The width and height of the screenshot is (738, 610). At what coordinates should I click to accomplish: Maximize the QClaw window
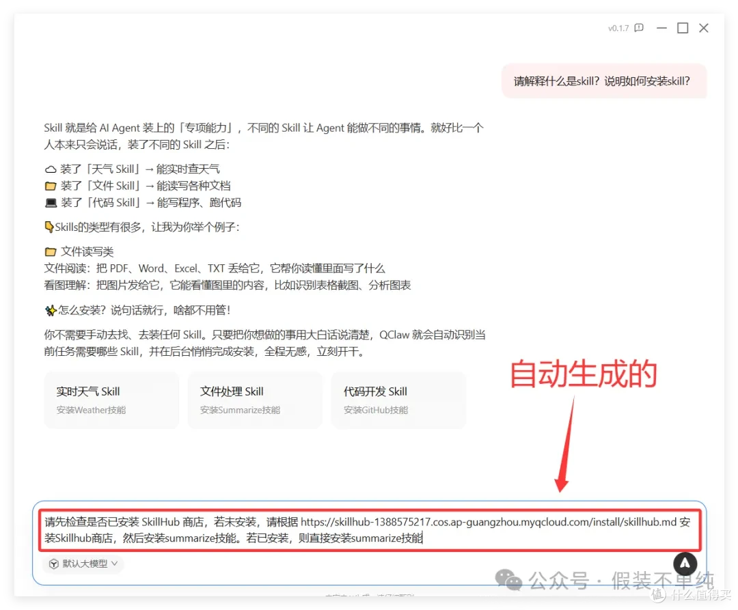click(683, 28)
